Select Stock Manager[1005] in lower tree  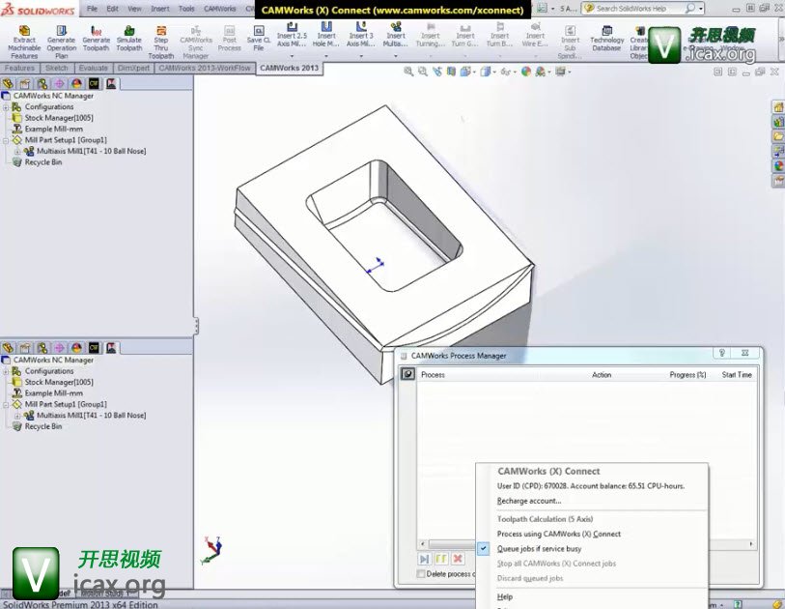point(59,382)
